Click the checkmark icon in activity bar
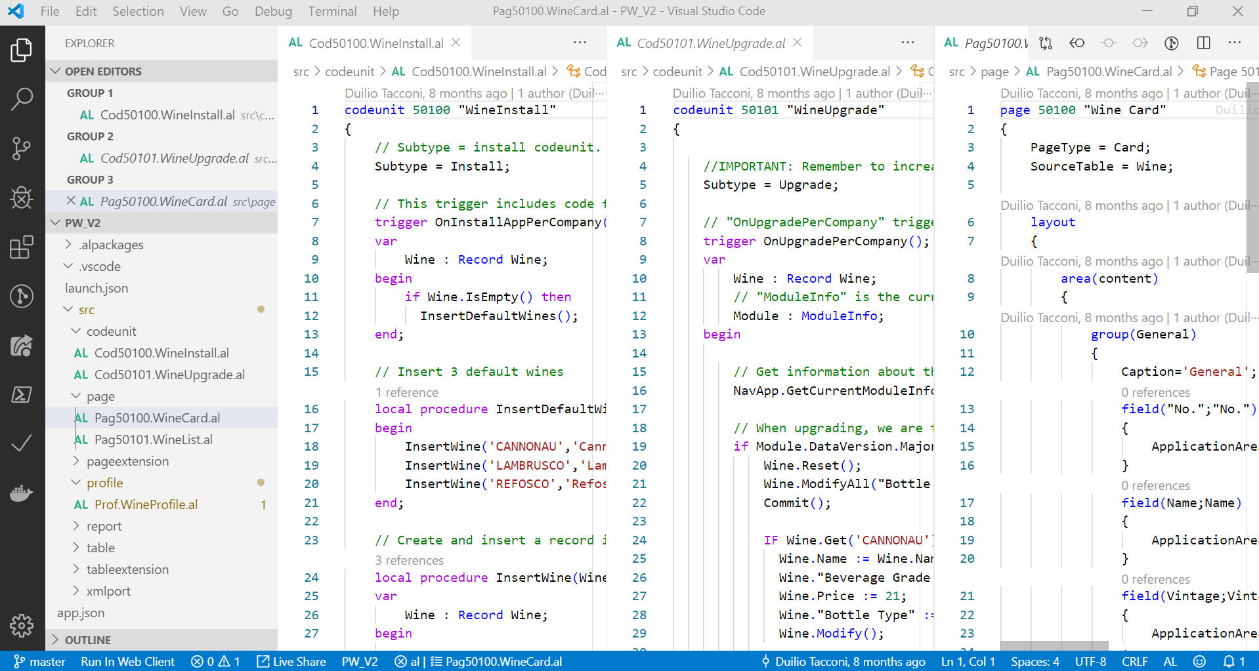 pos(22,444)
